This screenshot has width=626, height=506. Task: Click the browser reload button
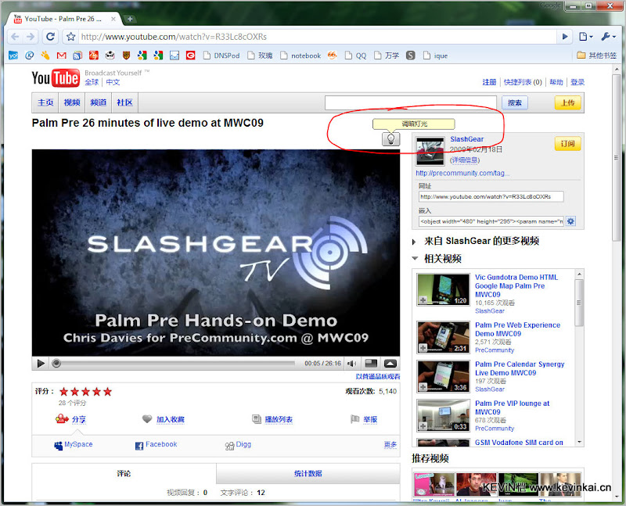[50, 36]
